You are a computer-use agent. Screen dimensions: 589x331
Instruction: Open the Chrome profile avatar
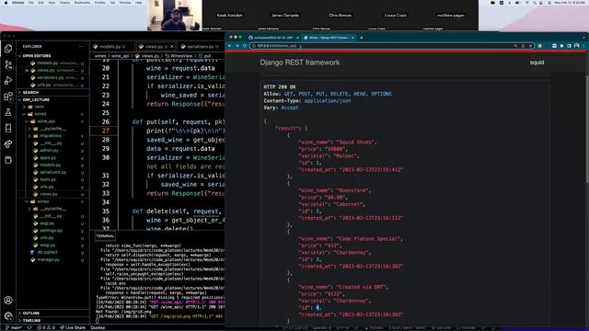point(577,46)
